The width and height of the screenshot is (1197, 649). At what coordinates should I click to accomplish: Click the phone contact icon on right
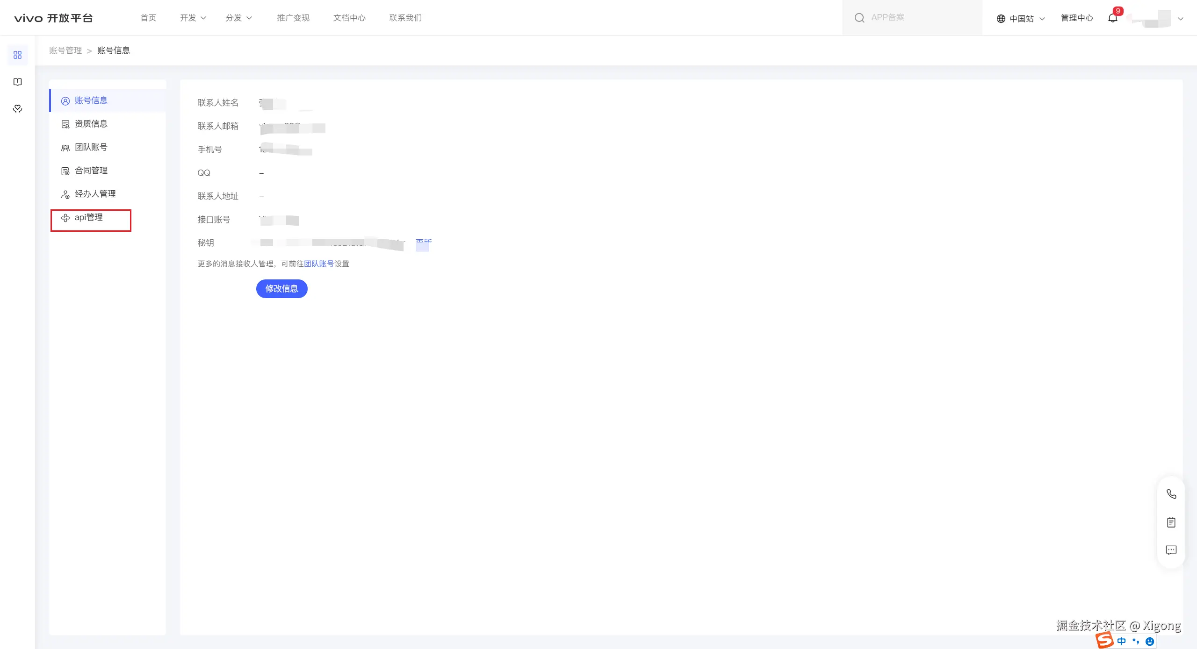pyautogui.click(x=1171, y=494)
